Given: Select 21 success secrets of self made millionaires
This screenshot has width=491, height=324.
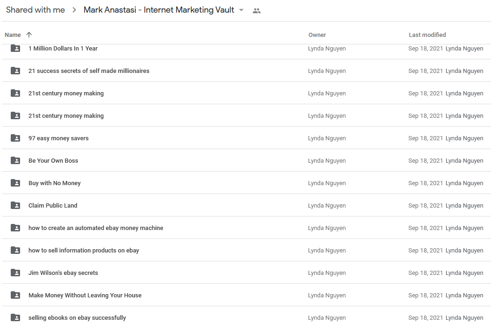Looking at the screenshot, I should pyautogui.click(x=89, y=71).
